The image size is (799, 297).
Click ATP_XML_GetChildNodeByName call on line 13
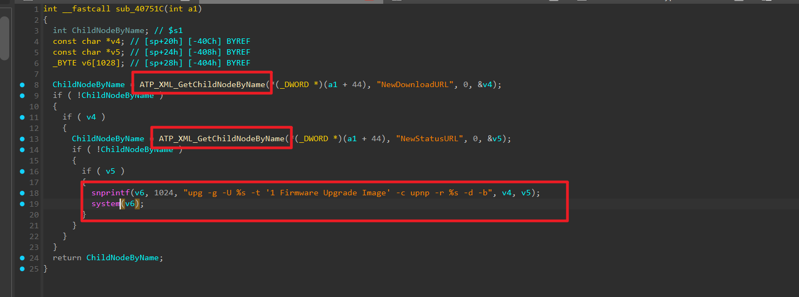tap(221, 139)
